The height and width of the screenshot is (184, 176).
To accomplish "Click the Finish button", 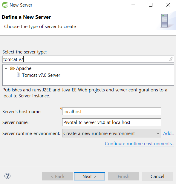I will 123,176.
